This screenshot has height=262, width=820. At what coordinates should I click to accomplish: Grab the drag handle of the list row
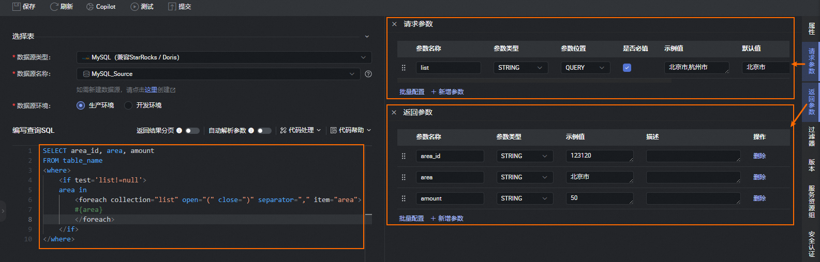pos(404,68)
